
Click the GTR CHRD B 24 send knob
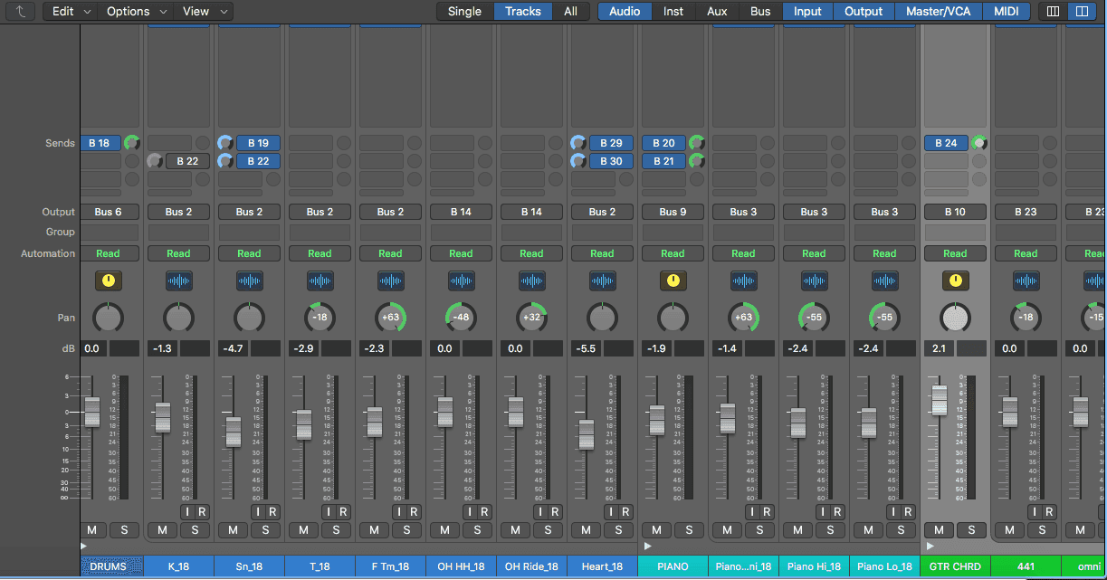(978, 143)
